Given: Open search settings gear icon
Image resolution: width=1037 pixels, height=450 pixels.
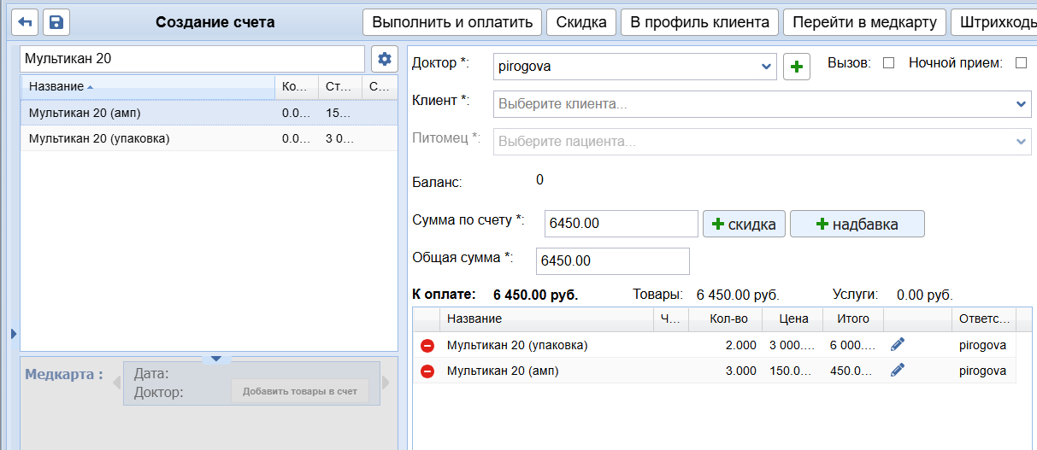Looking at the screenshot, I should 385,59.
